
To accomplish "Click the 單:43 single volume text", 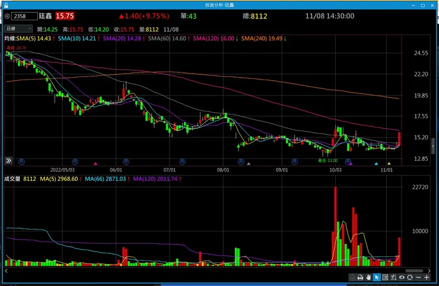I will point(189,16).
